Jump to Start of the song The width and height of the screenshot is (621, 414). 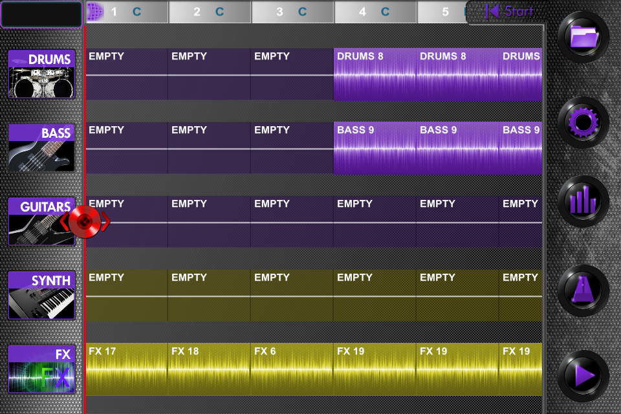pyautogui.click(x=509, y=11)
